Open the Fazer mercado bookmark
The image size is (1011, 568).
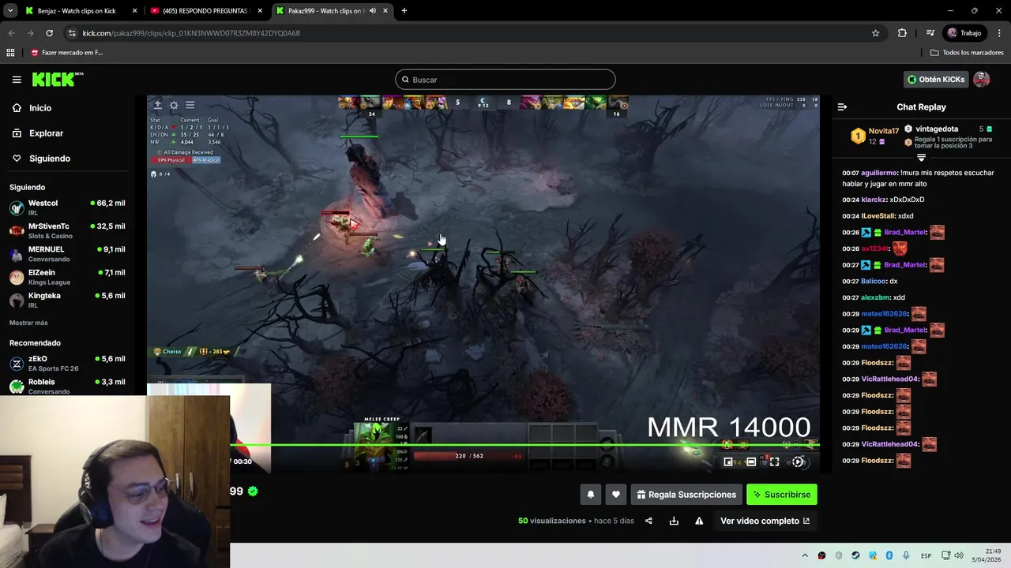[67, 53]
